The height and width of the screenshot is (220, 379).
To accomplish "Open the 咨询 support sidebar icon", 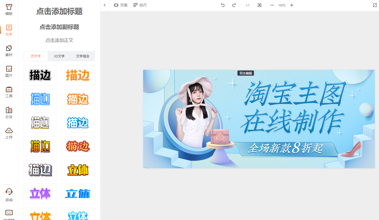I will click(9, 195).
